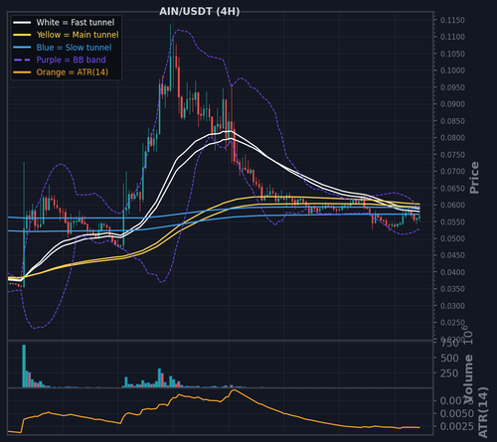This screenshot has width=497, height=442.
Task: Click the 500 volume axis label
Action: pos(449,359)
